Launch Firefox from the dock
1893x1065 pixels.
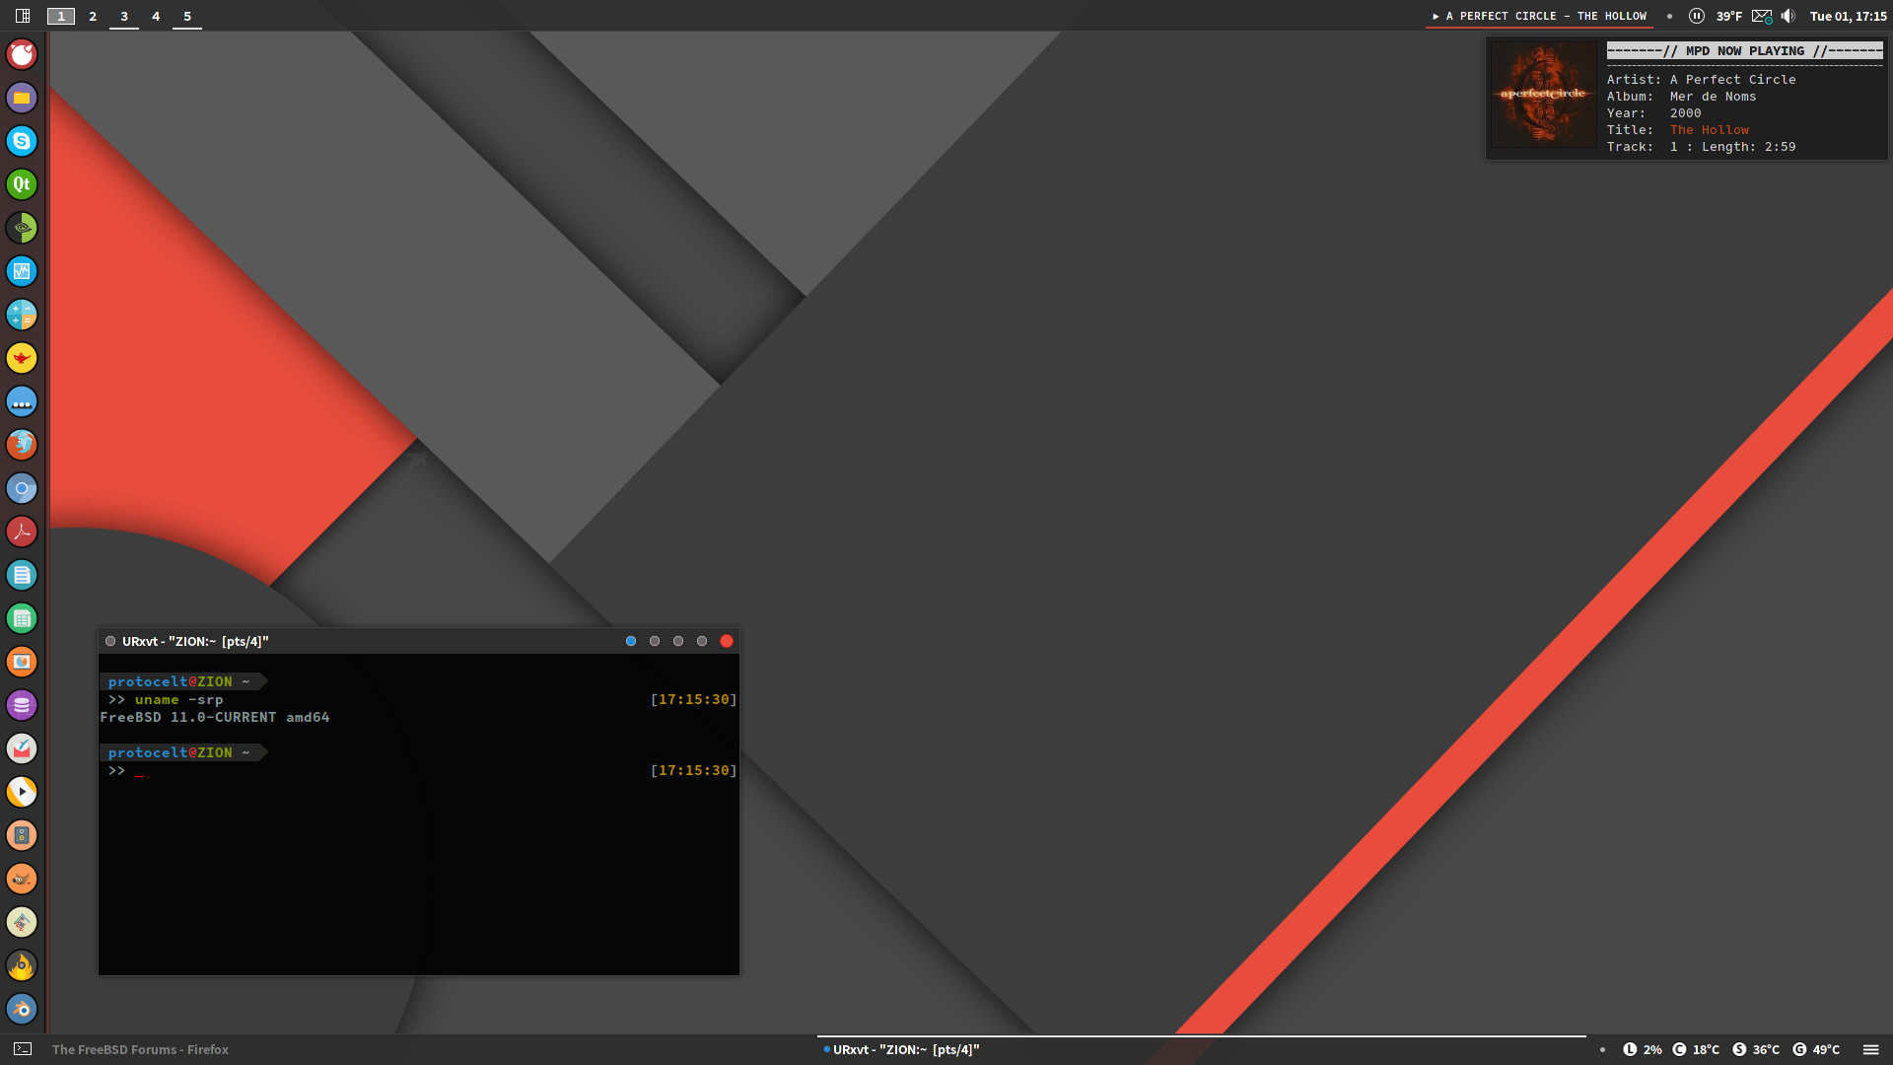22,445
